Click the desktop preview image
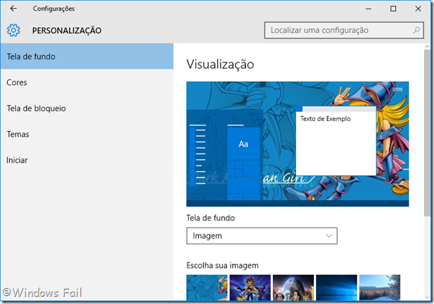This screenshot has height=304, width=434. point(297,144)
